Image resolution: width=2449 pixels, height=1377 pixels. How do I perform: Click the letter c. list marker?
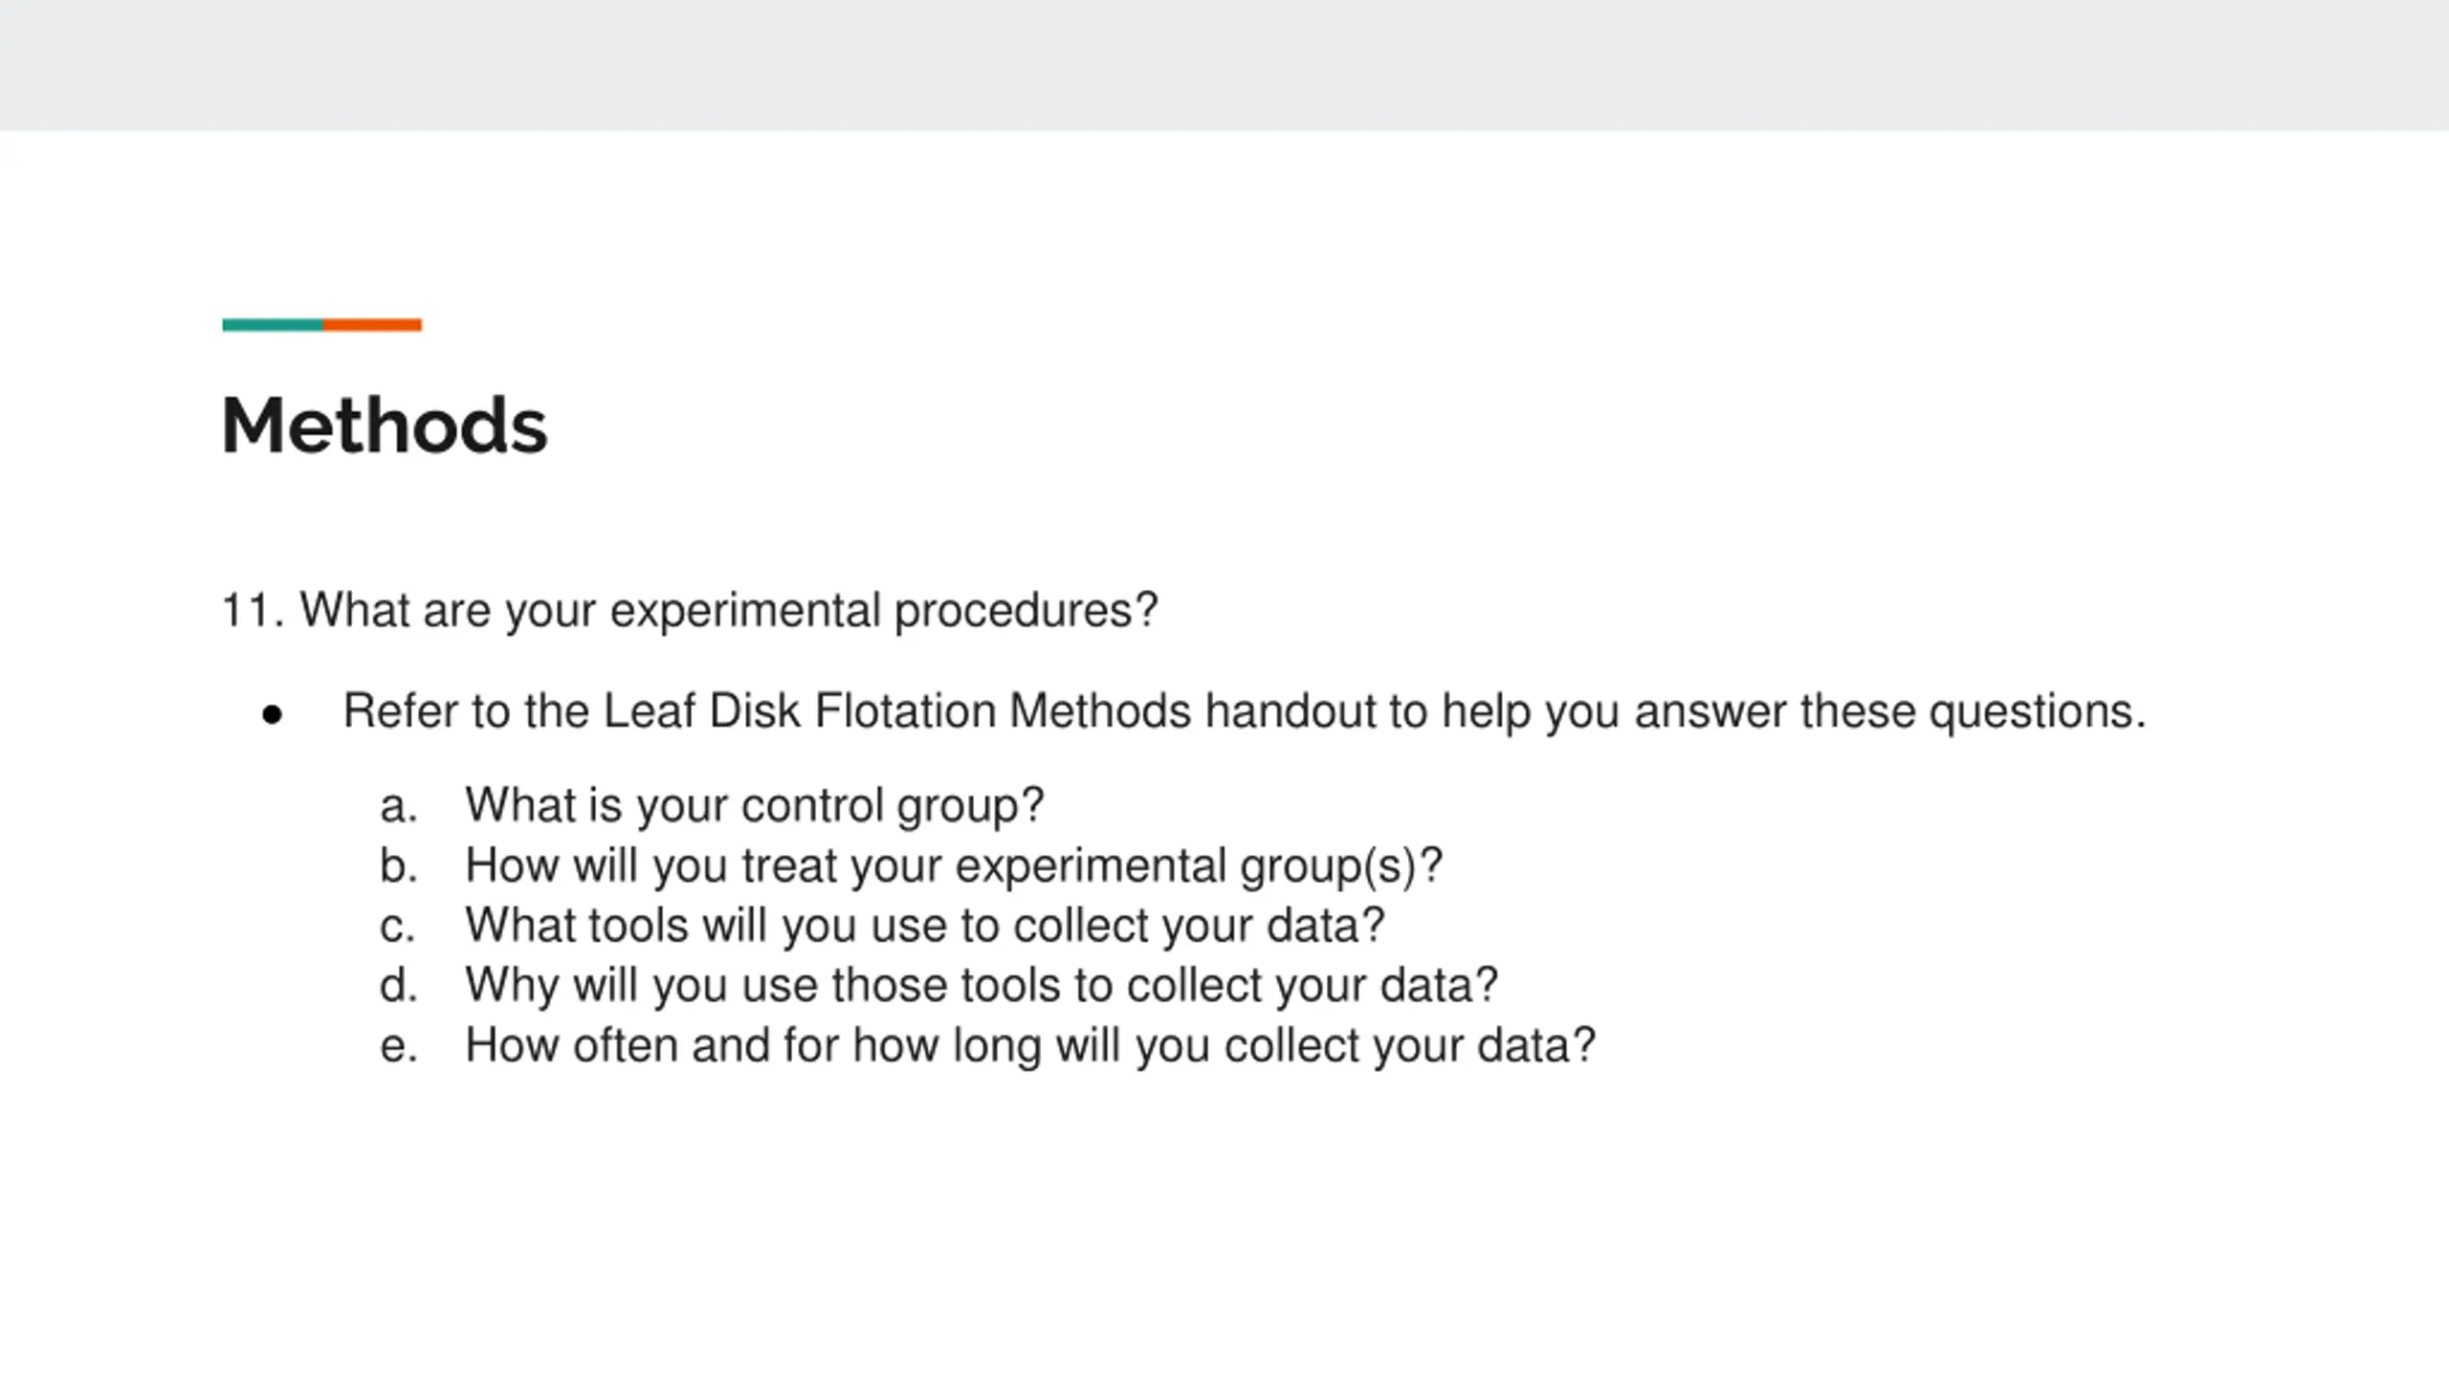[x=398, y=928]
